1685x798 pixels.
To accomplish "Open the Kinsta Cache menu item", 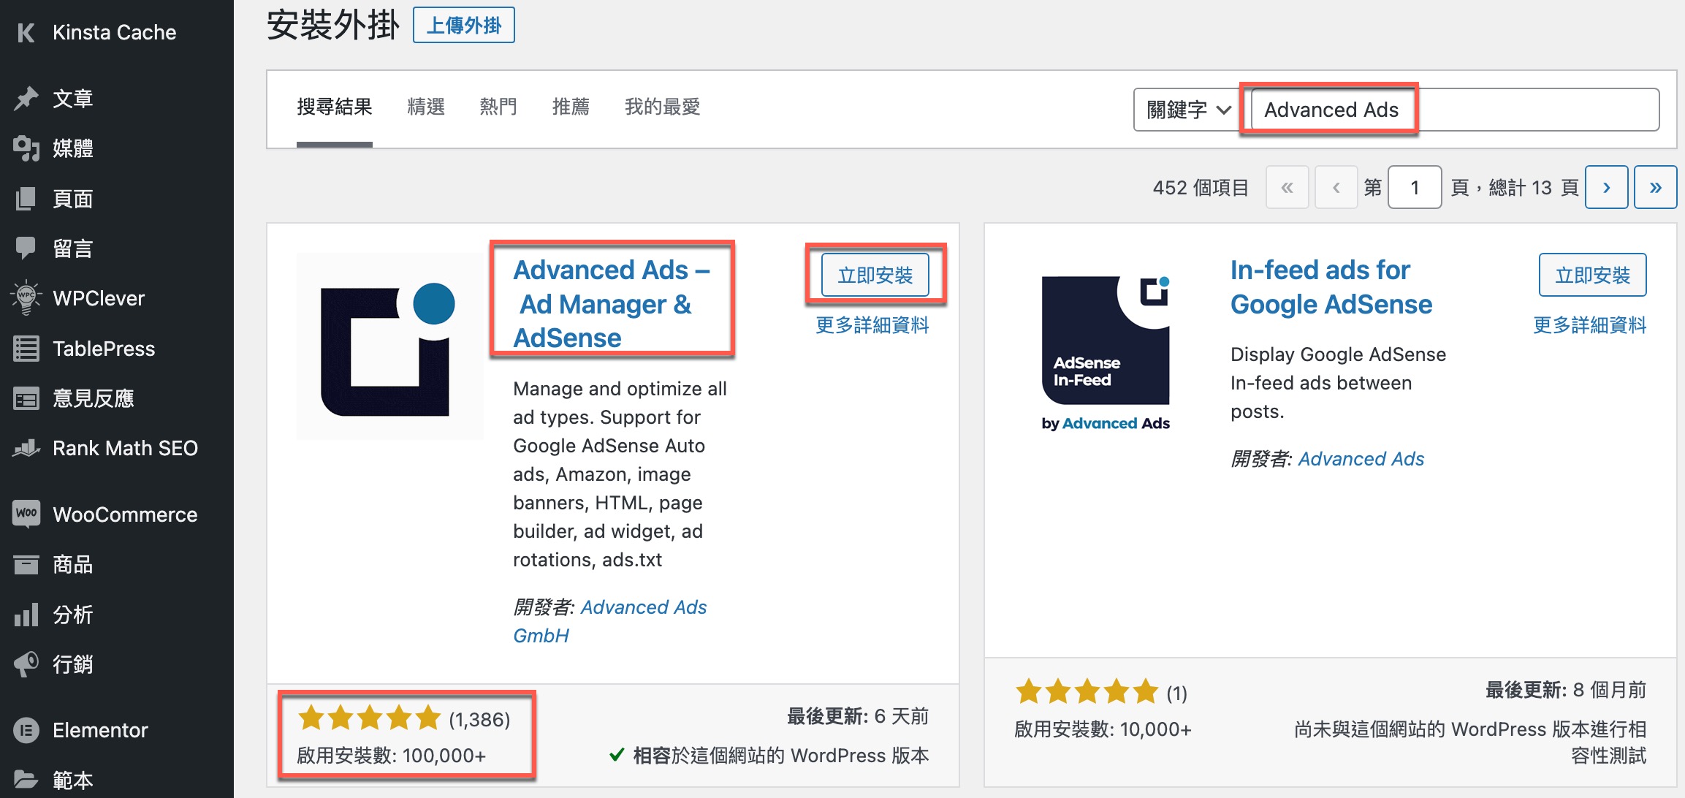I will (117, 32).
